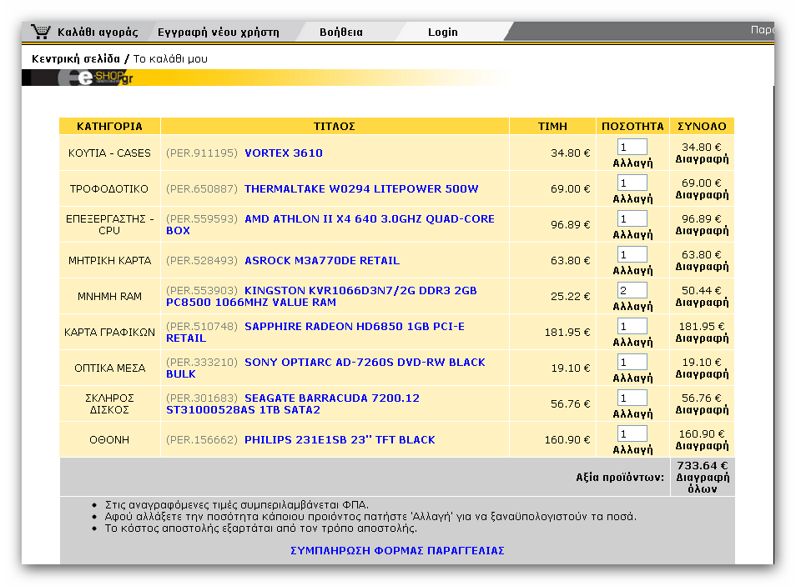Click the ΠΟΣΟΤΗΤΑ column header

click(632, 126)
